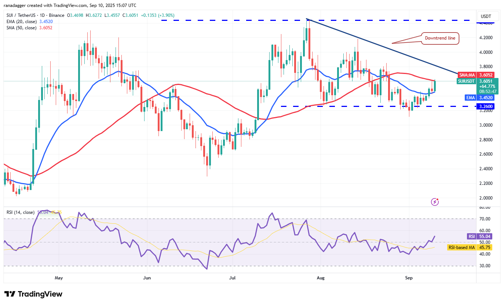The height and width of the screenshot is (305, 504).
Task: Click the Downtrend line callout label
Action: click(x=439, y=38)
